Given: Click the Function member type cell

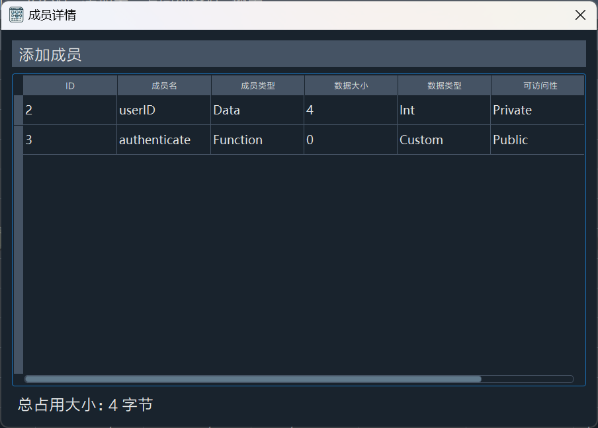Looking at the screenshot, I should 257,140.
